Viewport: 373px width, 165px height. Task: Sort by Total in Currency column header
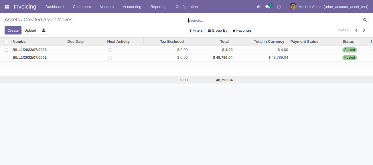pyautogui.click(x=261, y=42)
